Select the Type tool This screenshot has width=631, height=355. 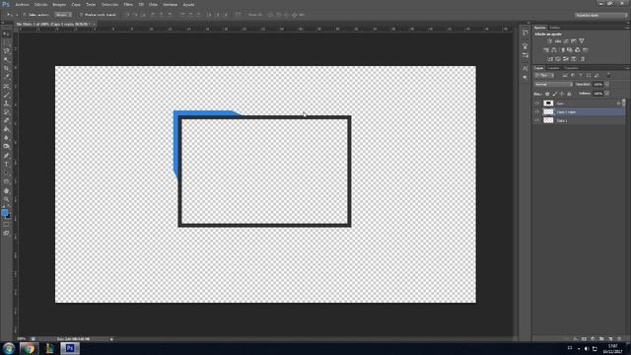pyautogui.click(x=6, y=164)
